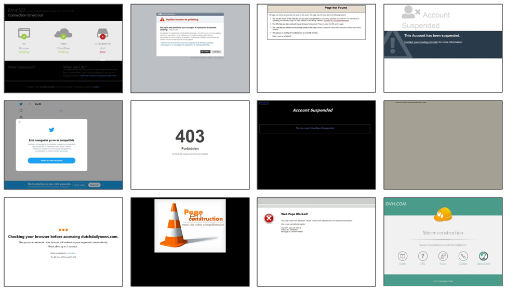
Task: Click the Browser Working icon on Error 522 page
Action: click(x=24, y=34)
